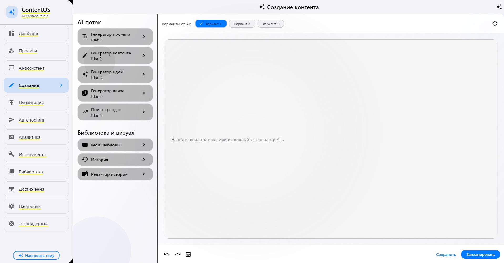The image size is (504, 263).
Task: Click into the content text editor field
Action: tap(331, 139)
